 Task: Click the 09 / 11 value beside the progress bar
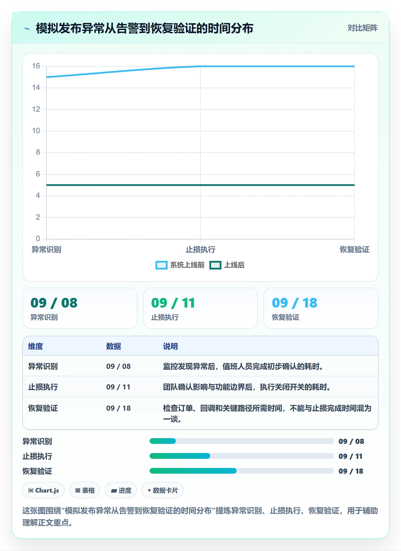pos(351,456)
